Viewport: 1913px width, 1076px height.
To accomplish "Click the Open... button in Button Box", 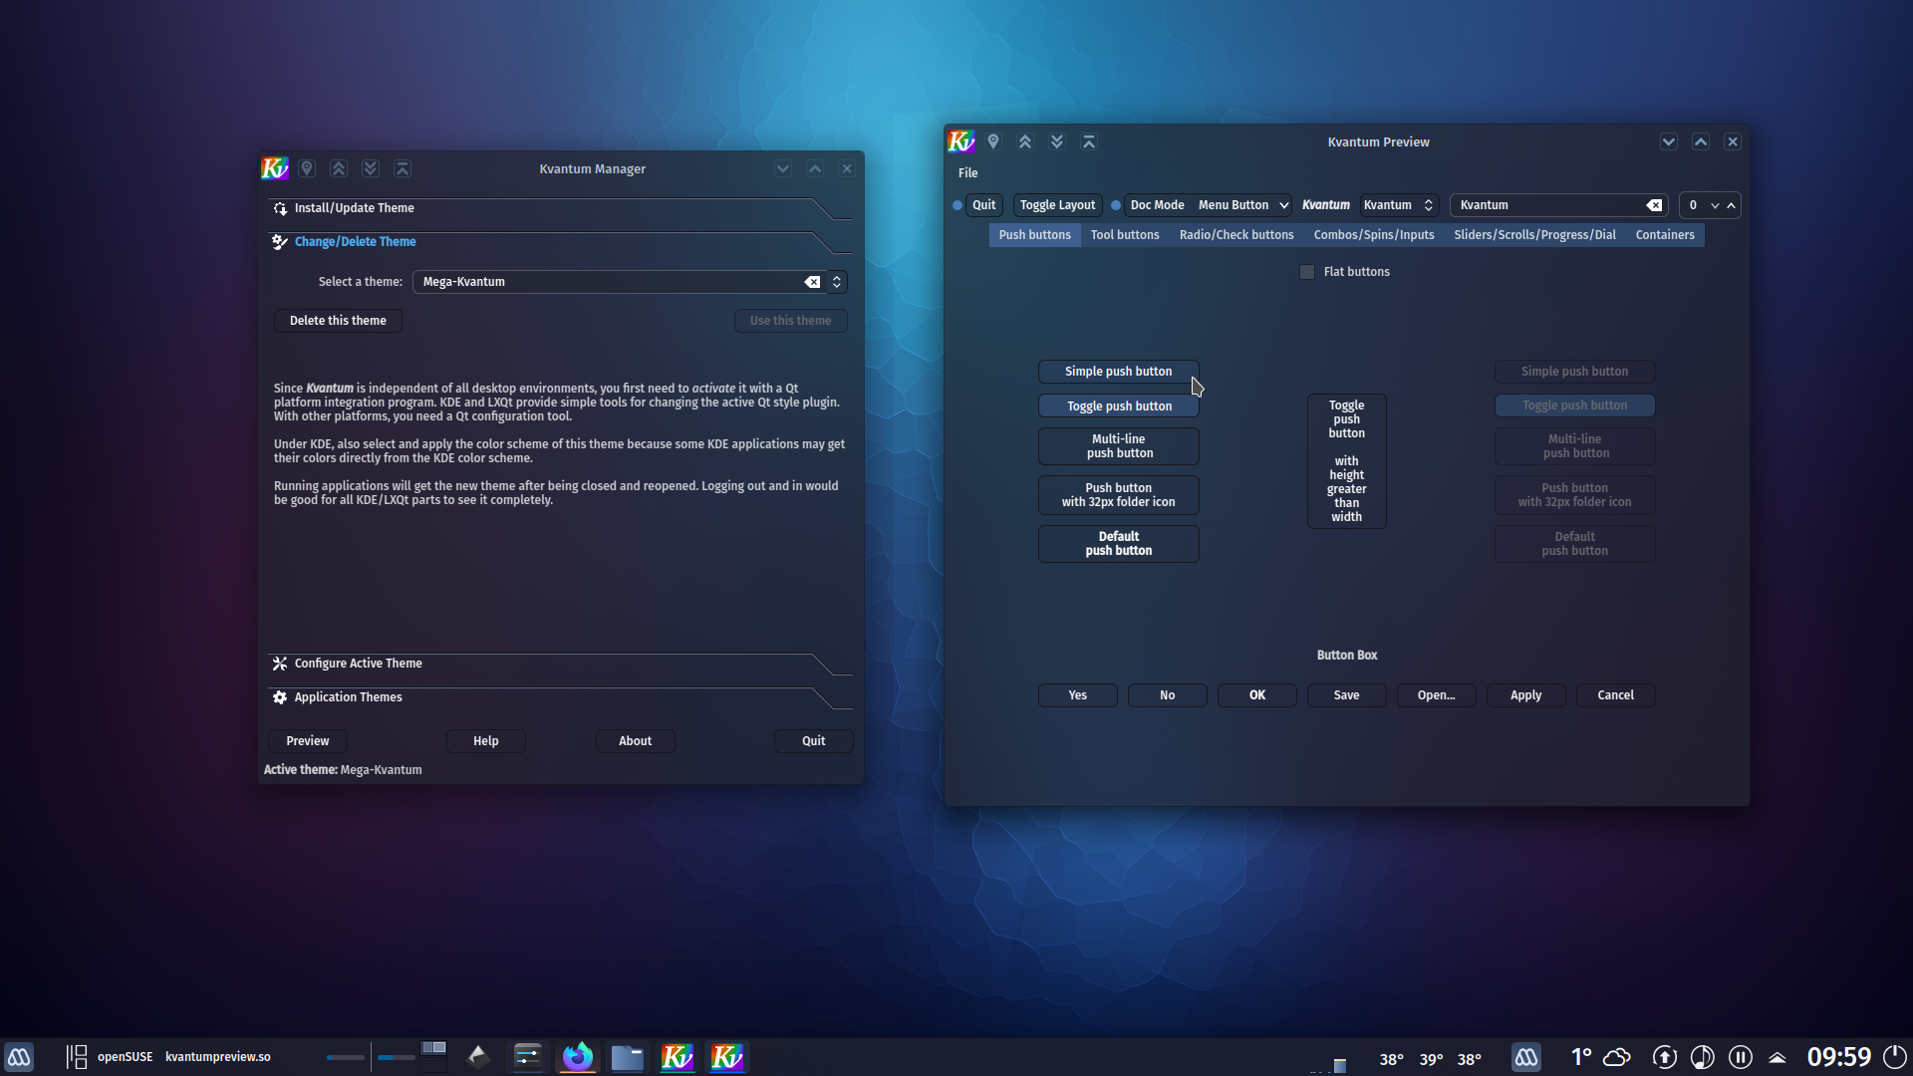I will [1436, 695].
